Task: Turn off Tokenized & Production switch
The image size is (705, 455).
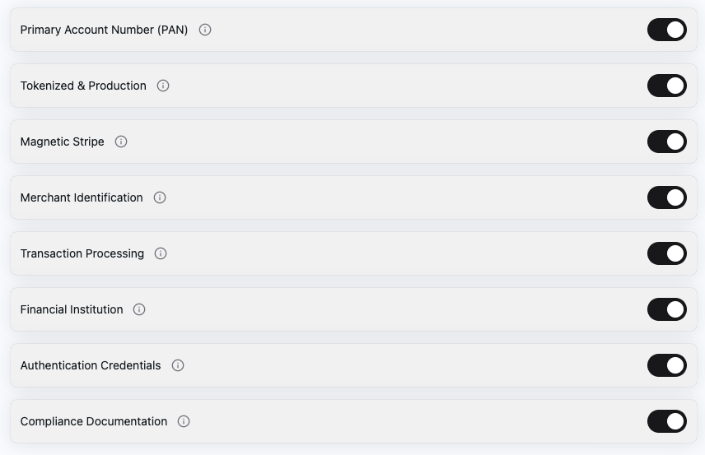Action: click(666, 86)
